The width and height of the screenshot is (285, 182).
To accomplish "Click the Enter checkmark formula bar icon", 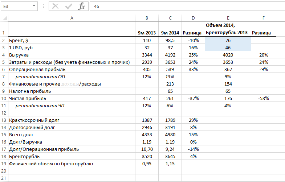I will pyautogui.click(x=69, y=7).
